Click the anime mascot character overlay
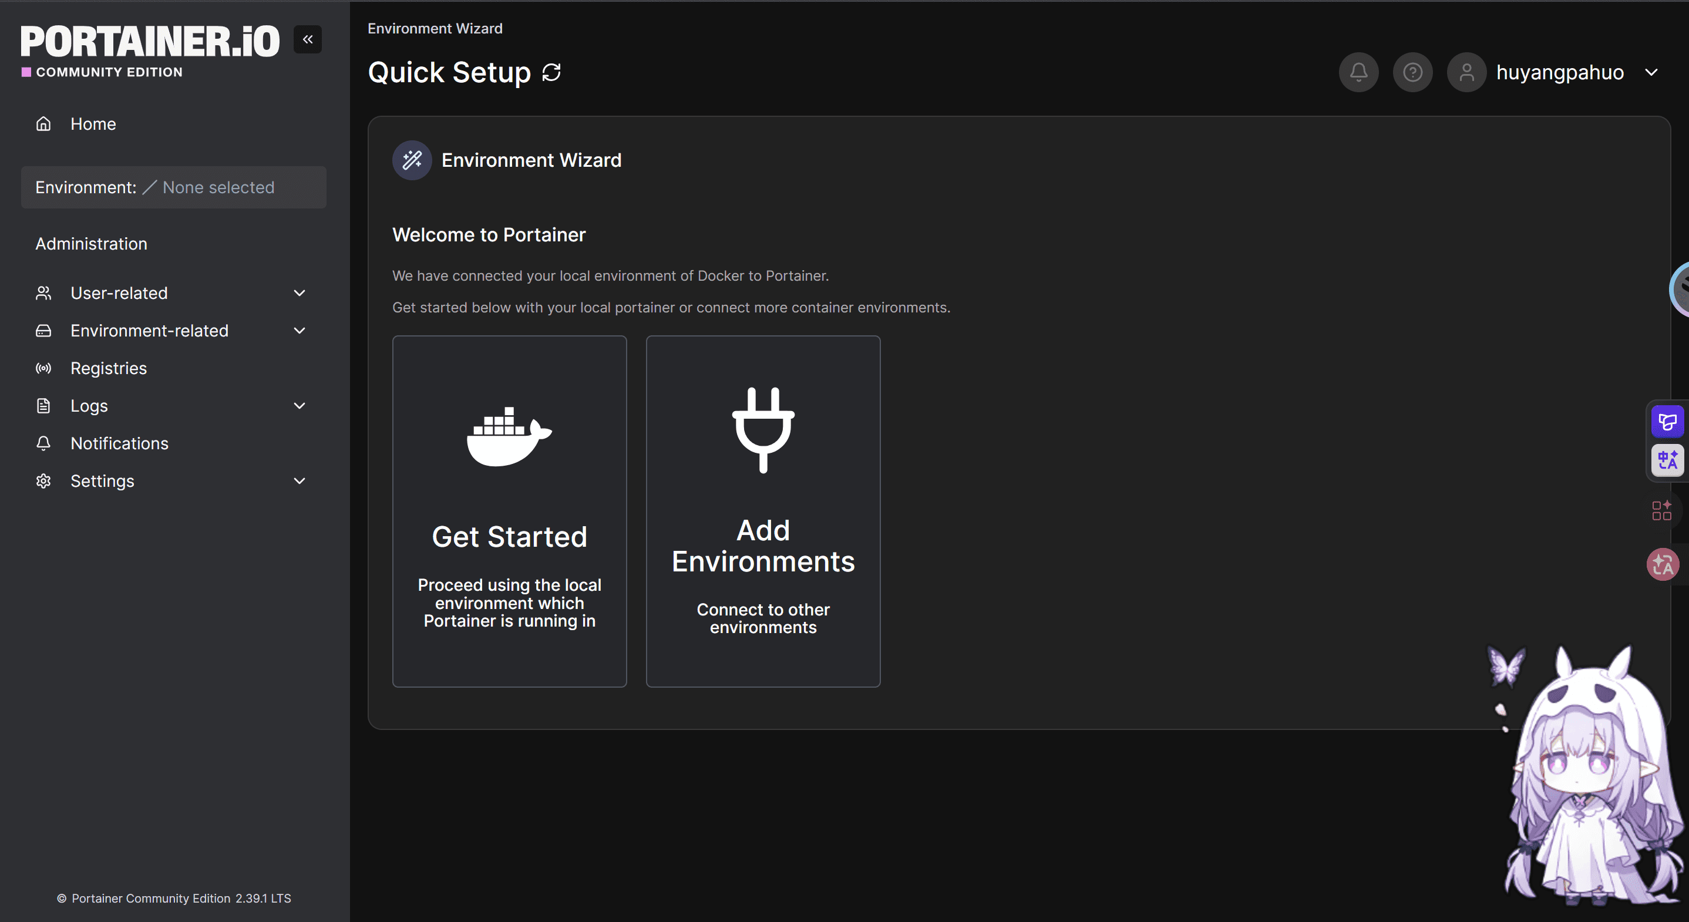This screenshot has height=922, width=1689. 1593,777
